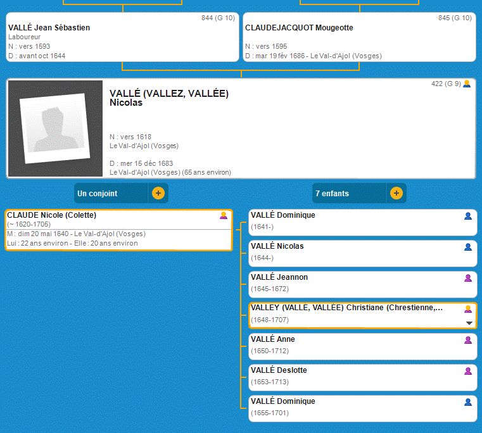Click person icon next to 422 (G 9)
482x433 pixels.
(x=467, y=84)
